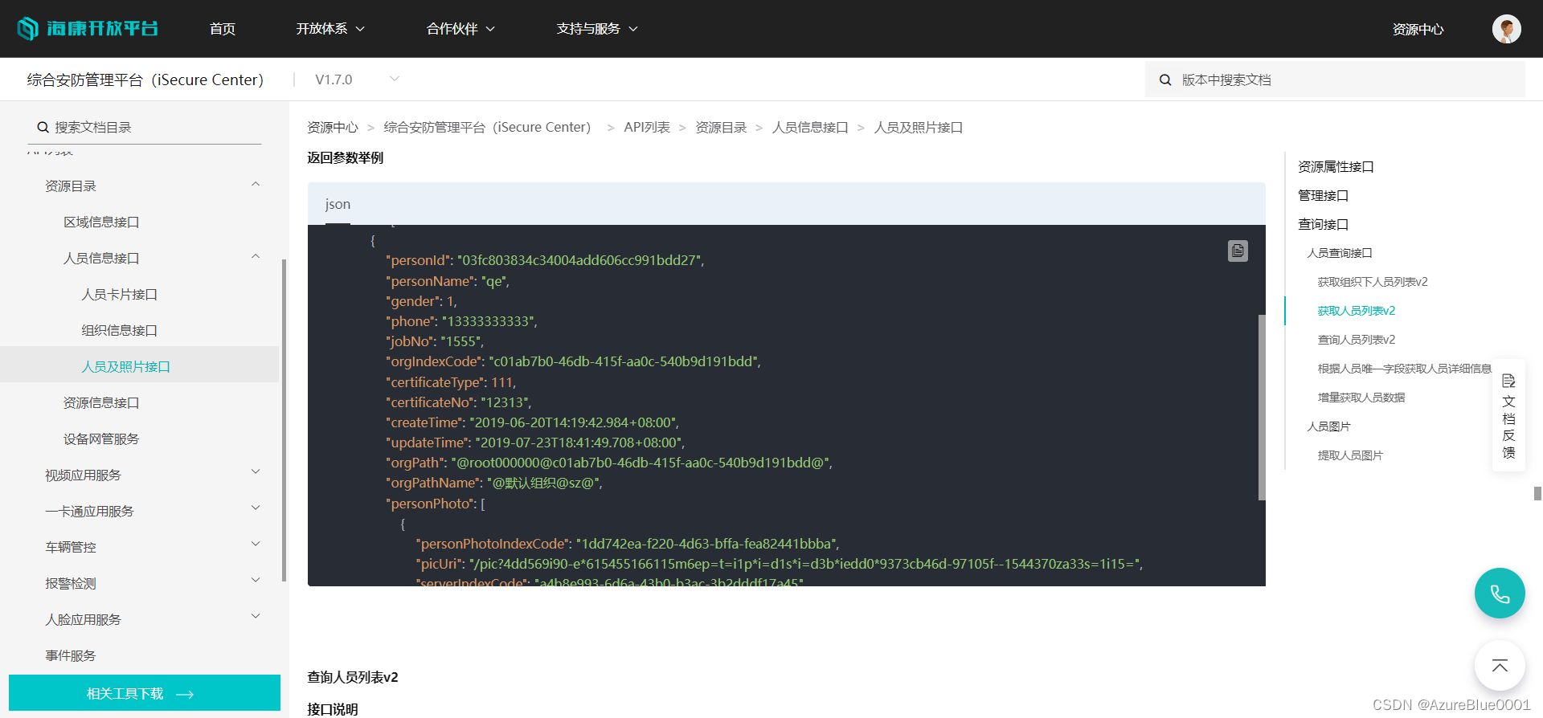The height and width of the screenshot is (718, 1543).
Task: Jump to 查询人员列表v2 in the outline
Action: pos(1357,340)
